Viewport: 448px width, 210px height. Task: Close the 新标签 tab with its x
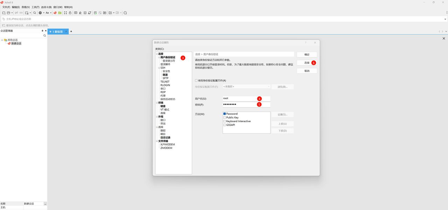click(66, 31)
